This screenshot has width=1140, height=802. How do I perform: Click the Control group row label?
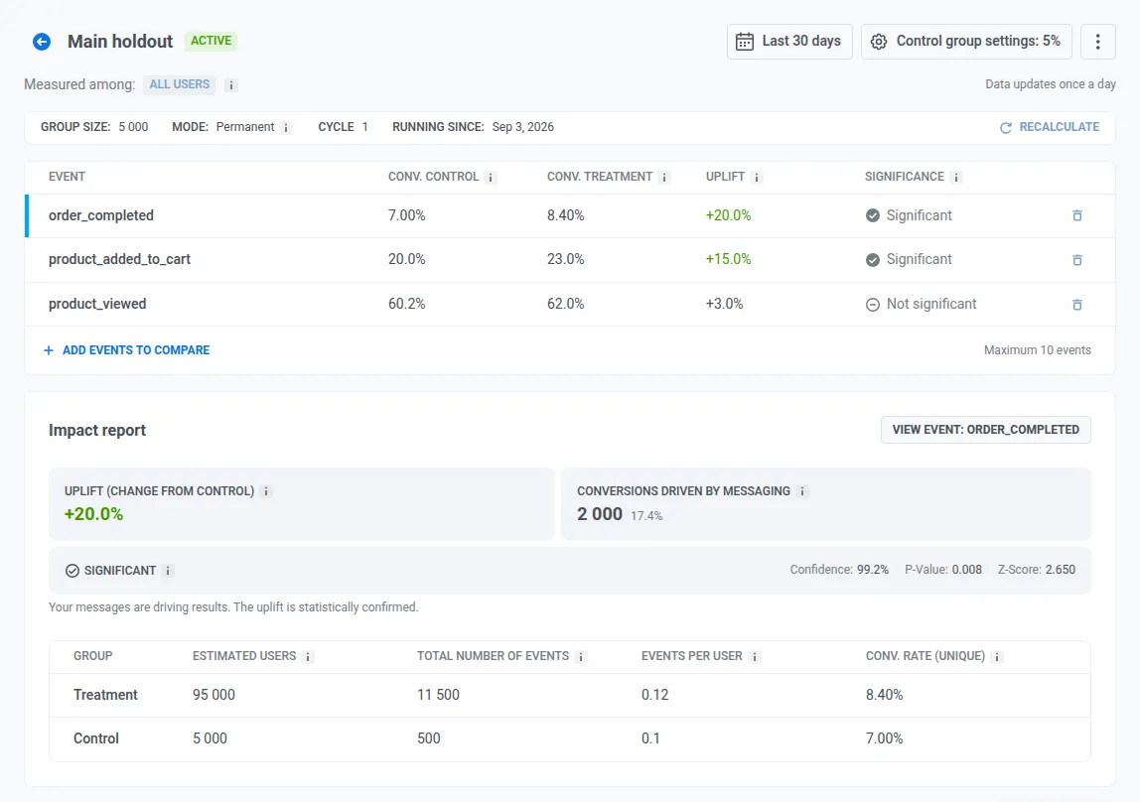tap(96, 738)
